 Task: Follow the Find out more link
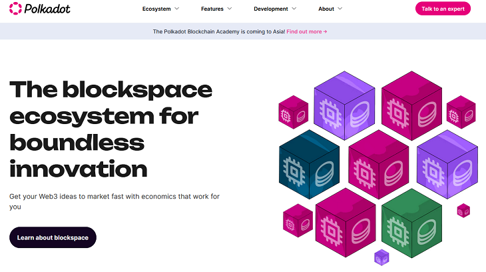tap(306, 32)
